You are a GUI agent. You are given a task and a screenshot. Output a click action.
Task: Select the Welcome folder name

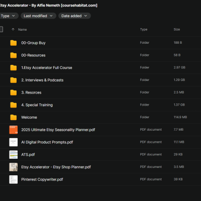29,117
